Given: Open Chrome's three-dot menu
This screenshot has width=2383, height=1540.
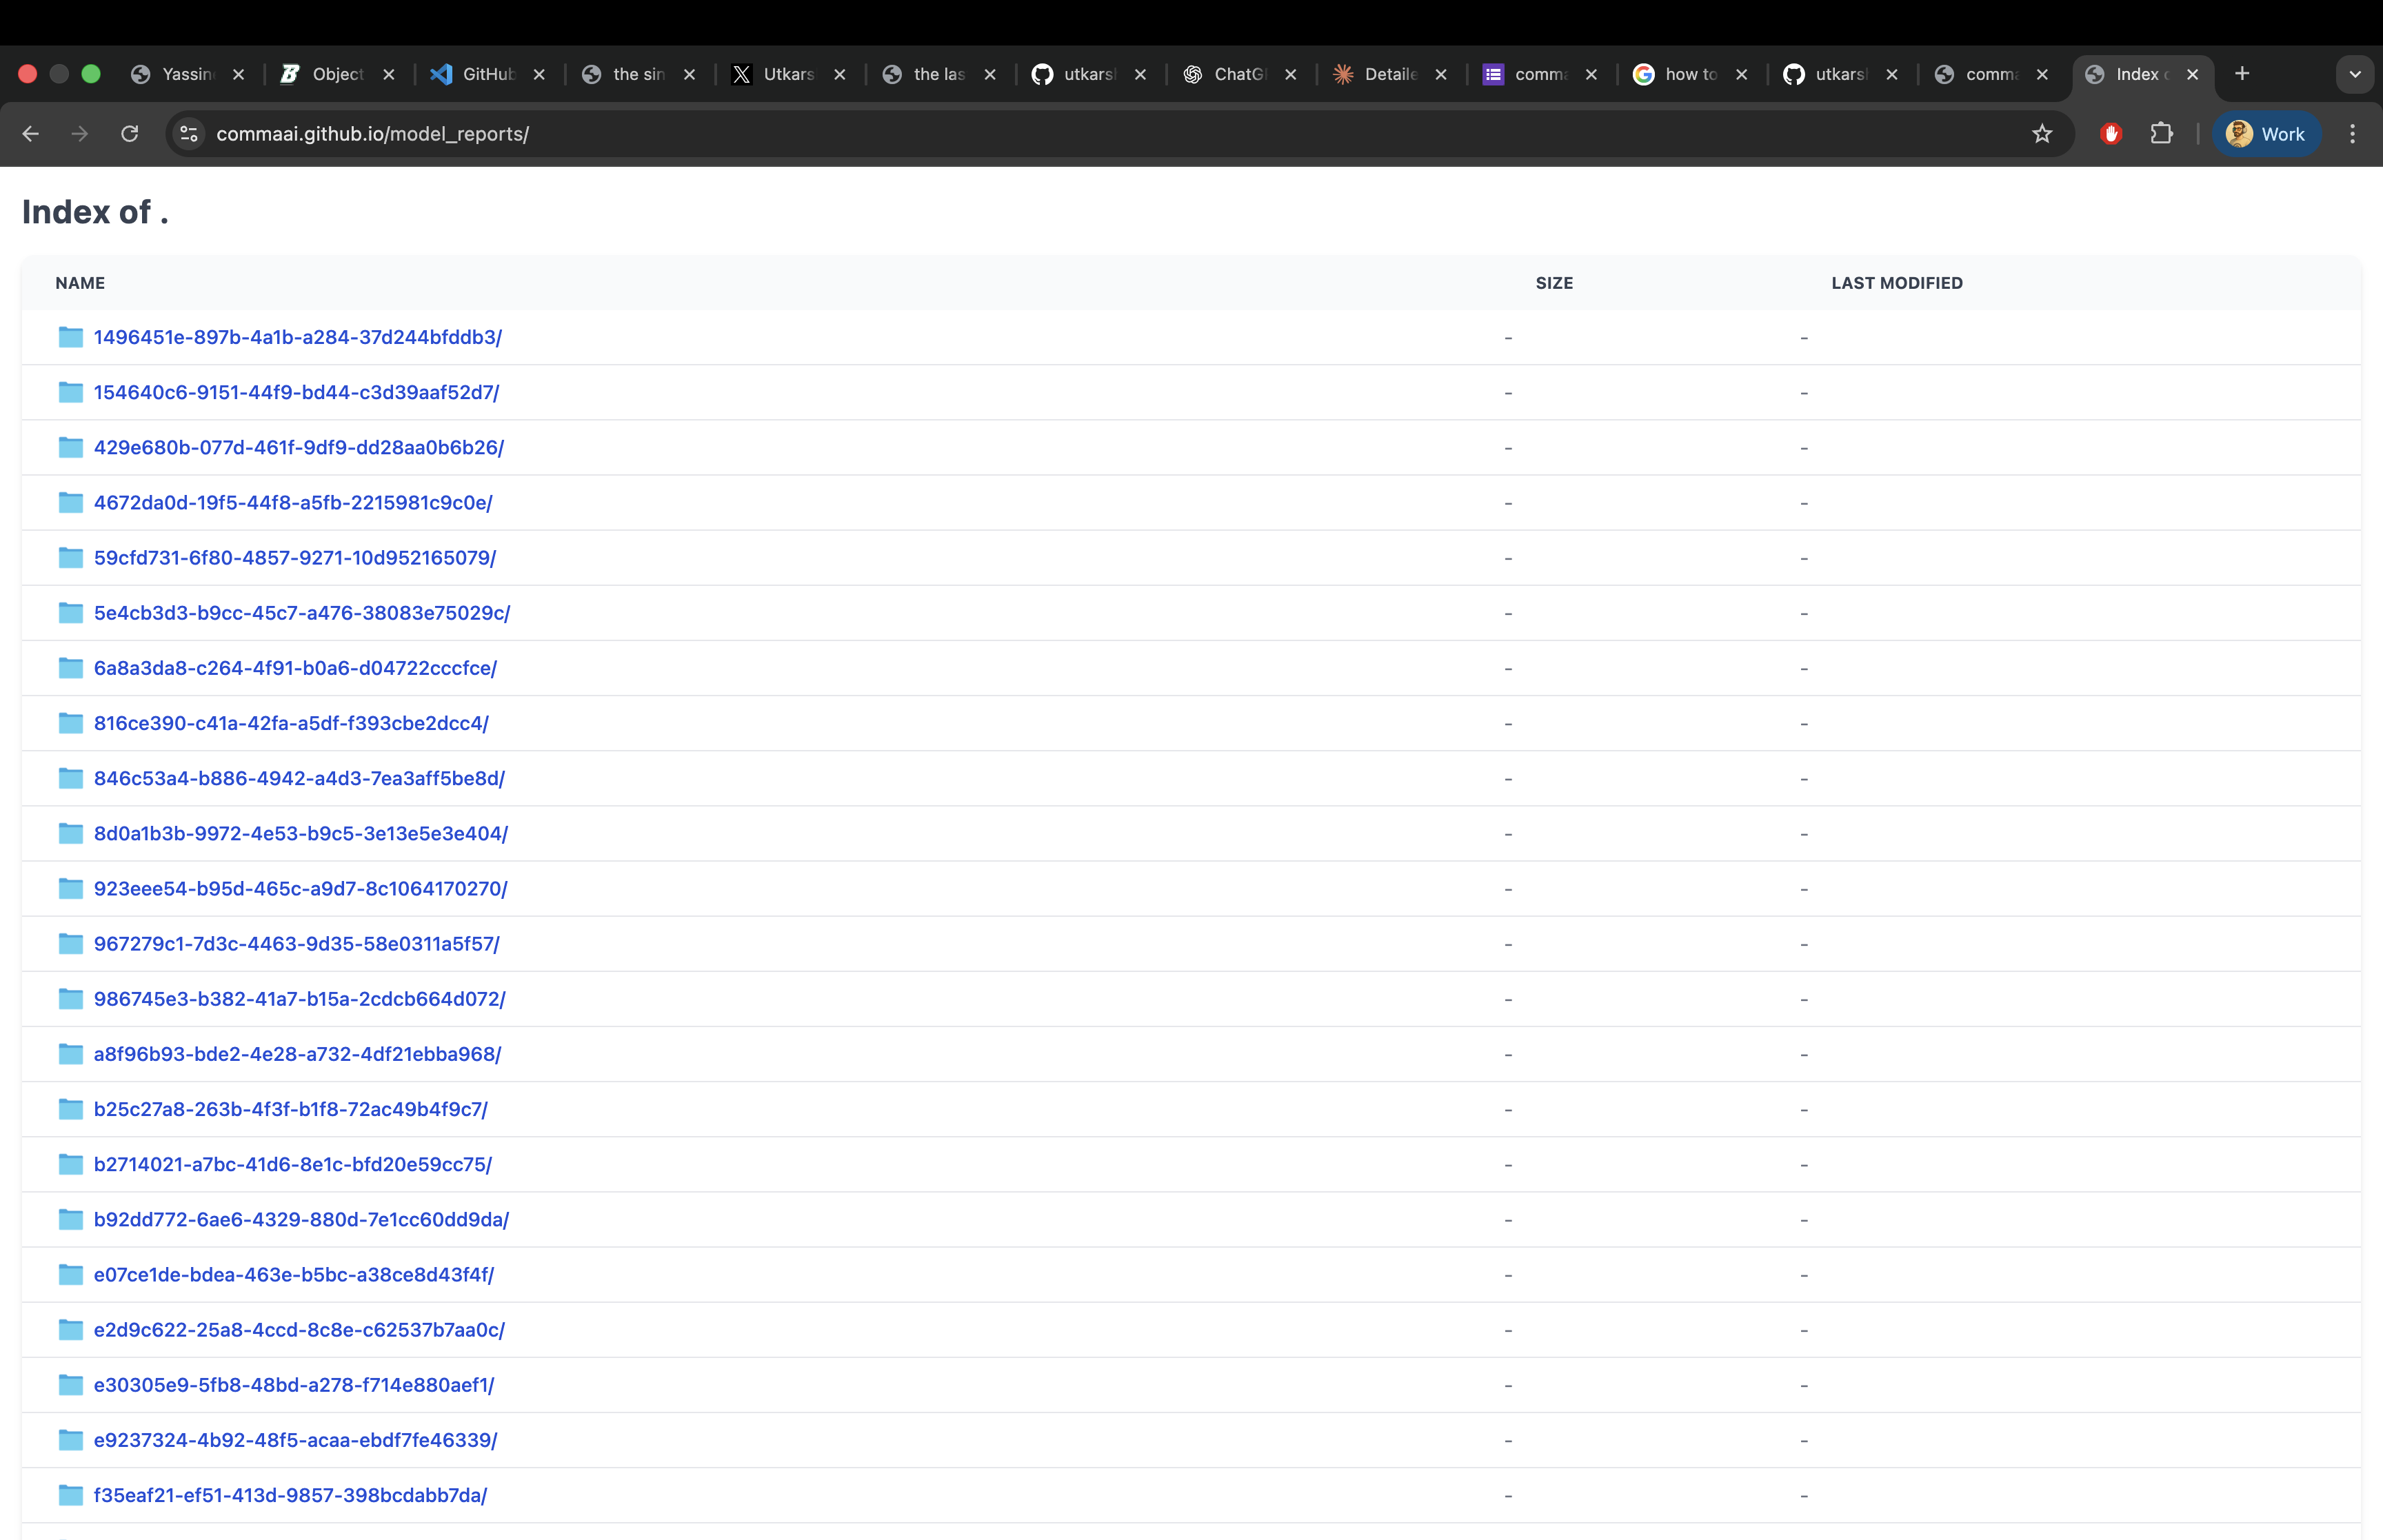Looking at the screenshot, I should [2353, 134].
